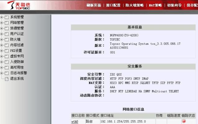Expand the 虚拟专网 tree node

[2, 56]
